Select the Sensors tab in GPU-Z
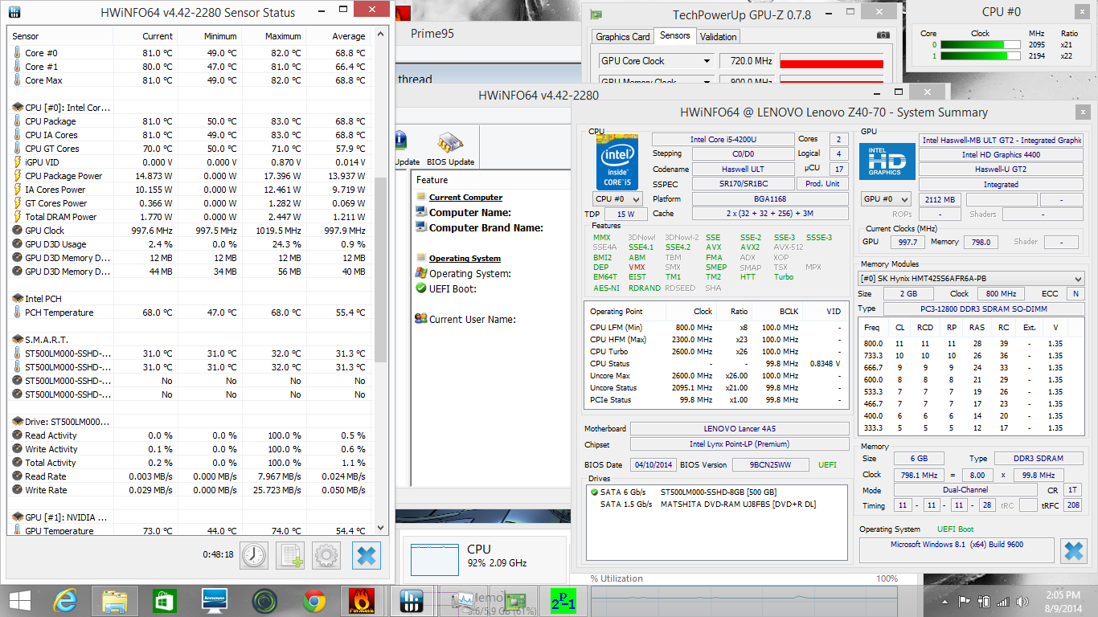Image resolution: width=1098 pixels, height=617 pixels. pos(674,36)
